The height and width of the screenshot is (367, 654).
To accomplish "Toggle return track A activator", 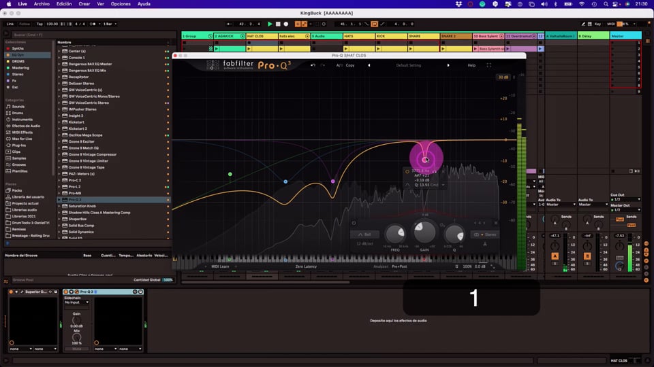I will (555, 256).
